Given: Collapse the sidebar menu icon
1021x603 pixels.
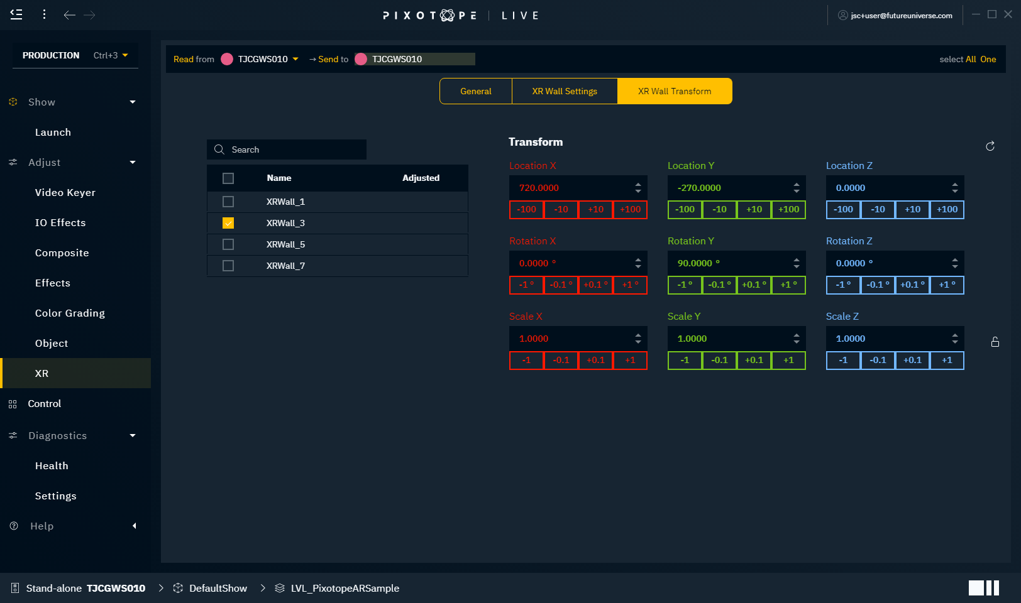Looking at the screenshot, I should click(16, 14).
